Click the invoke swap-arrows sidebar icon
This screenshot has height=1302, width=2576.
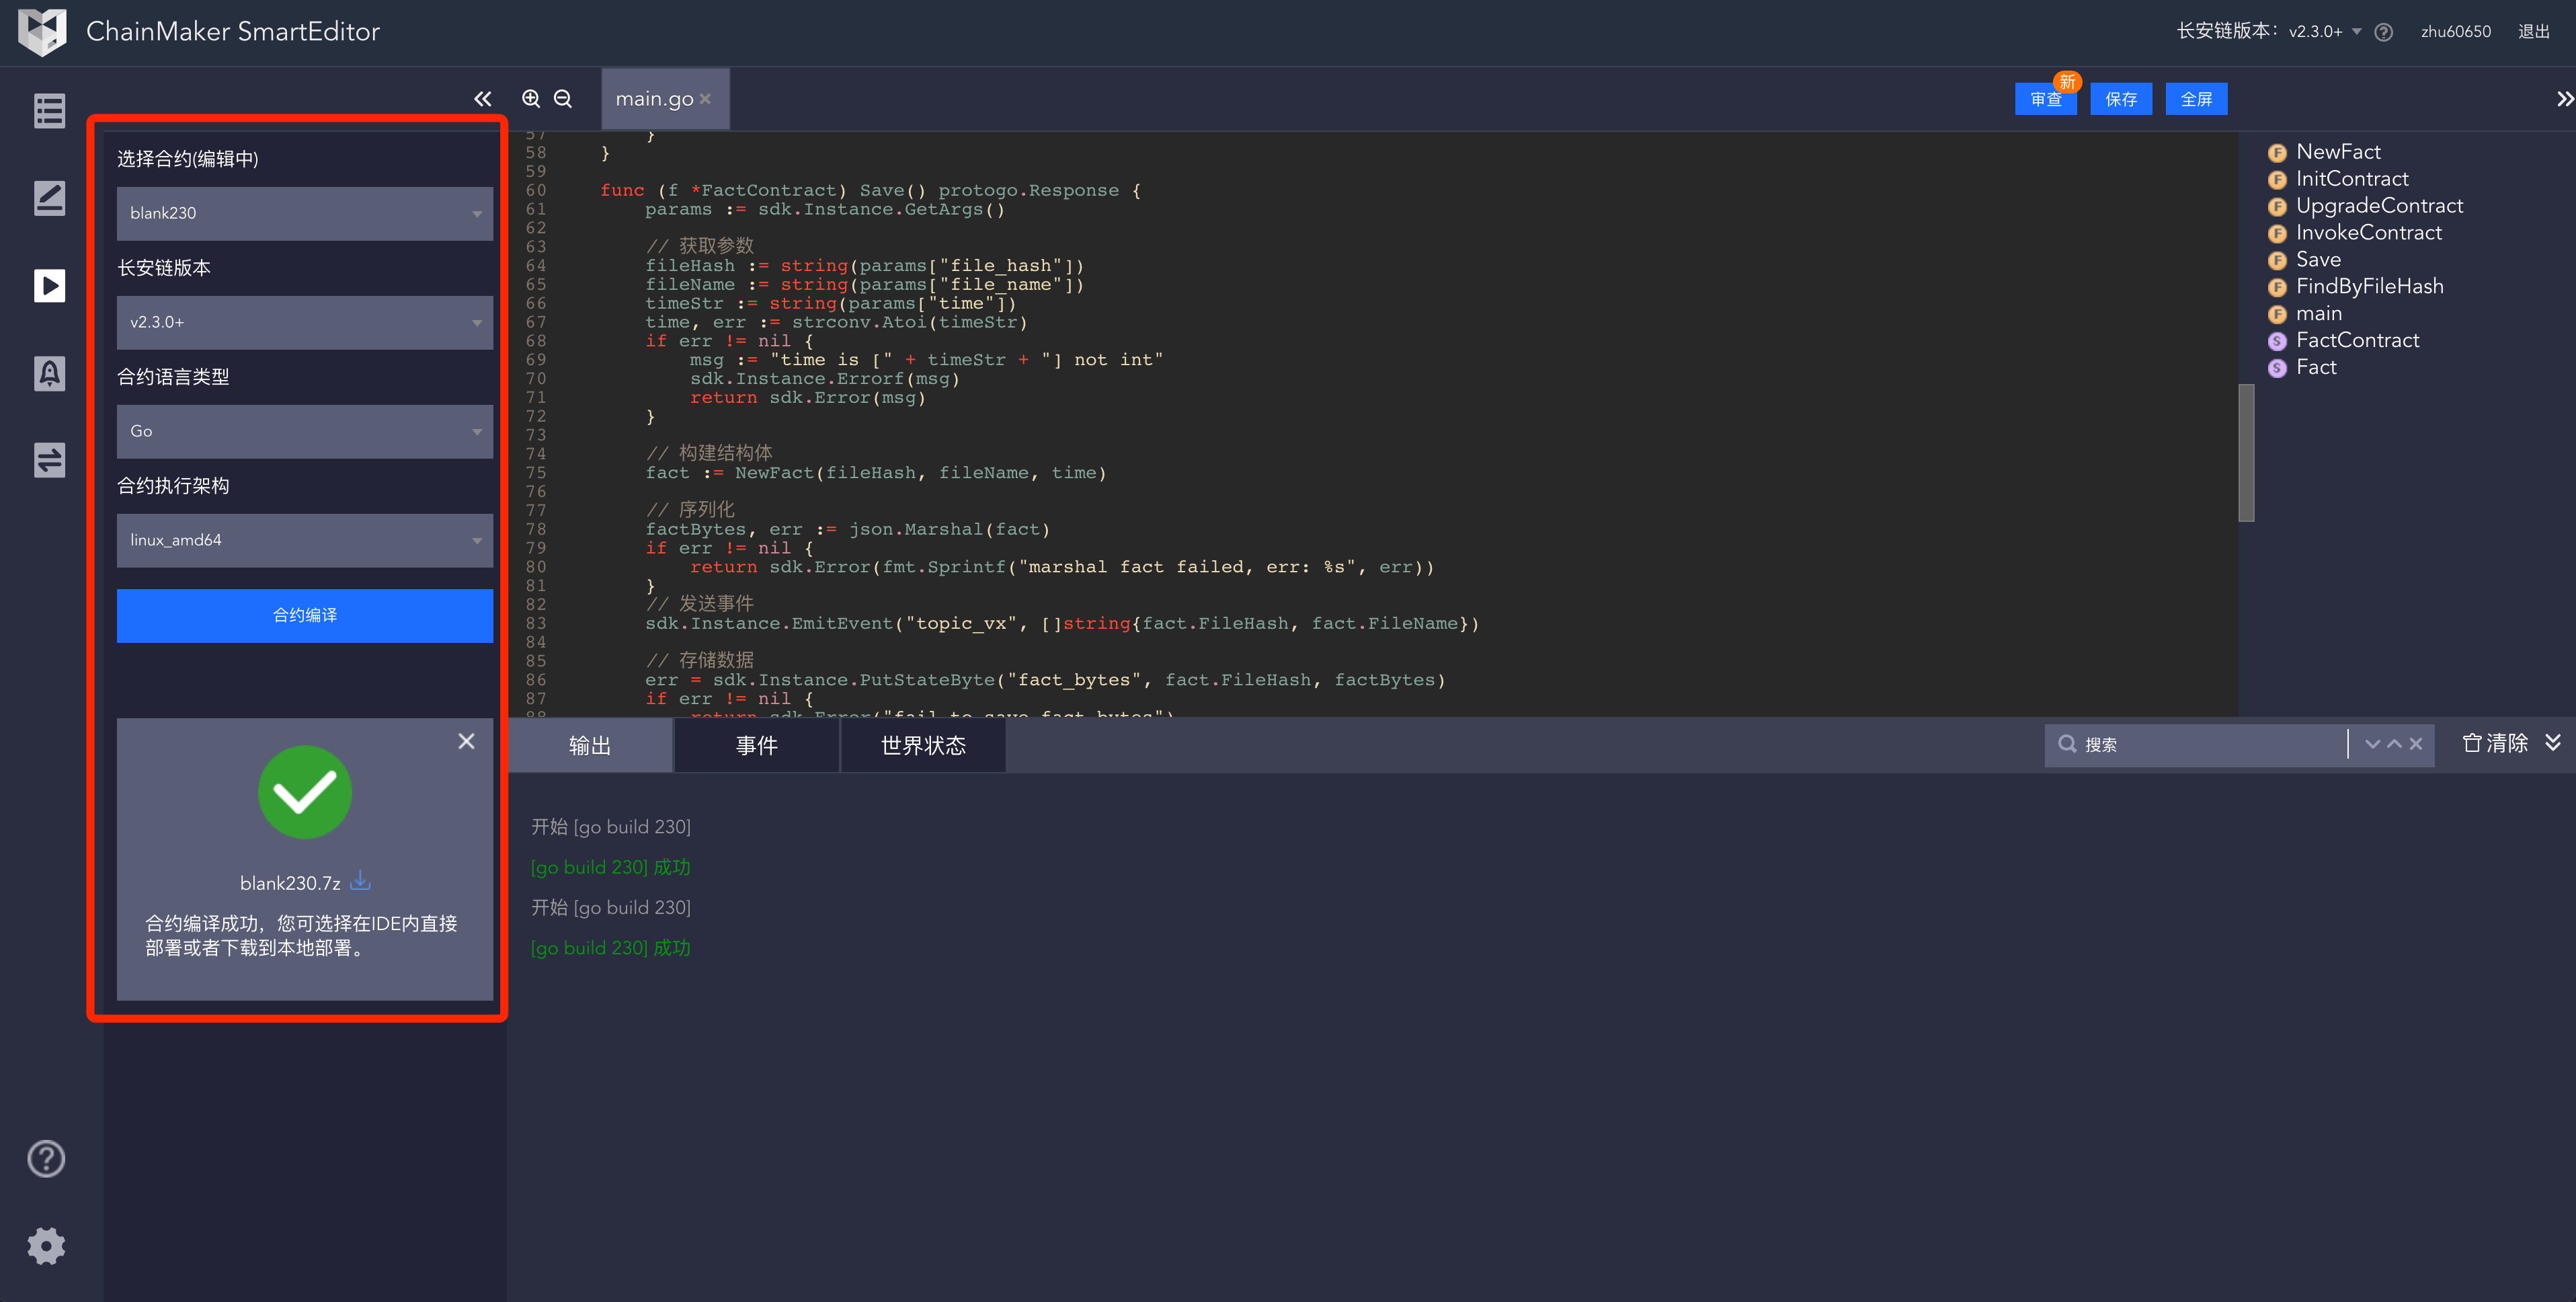pos(49,461)
